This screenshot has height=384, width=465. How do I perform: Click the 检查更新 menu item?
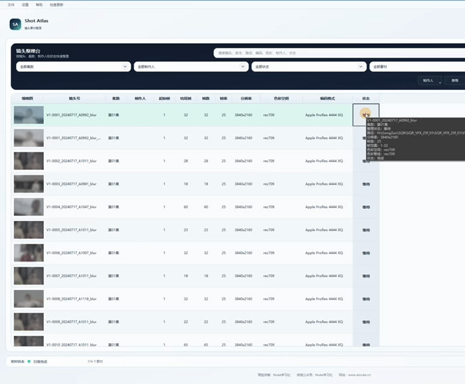56,5
